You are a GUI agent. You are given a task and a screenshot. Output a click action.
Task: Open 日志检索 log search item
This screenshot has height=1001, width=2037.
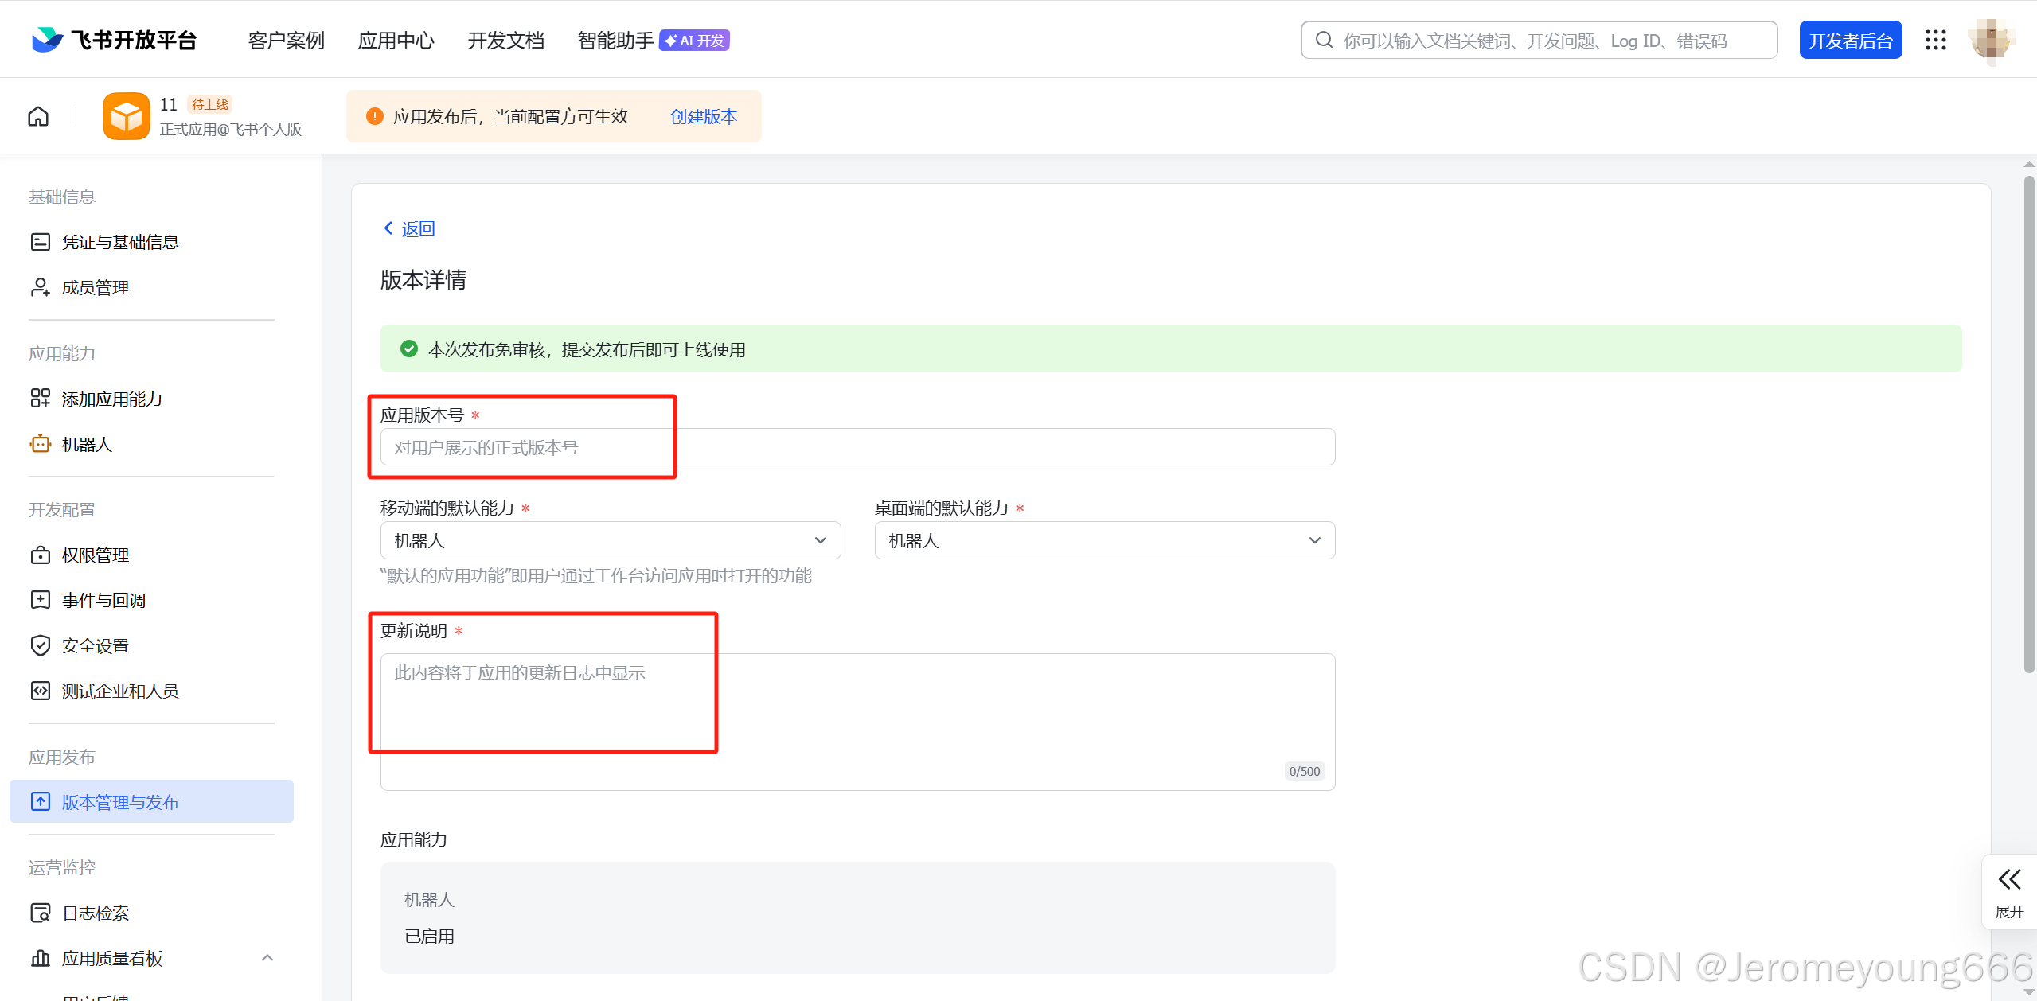pos(95,913)
